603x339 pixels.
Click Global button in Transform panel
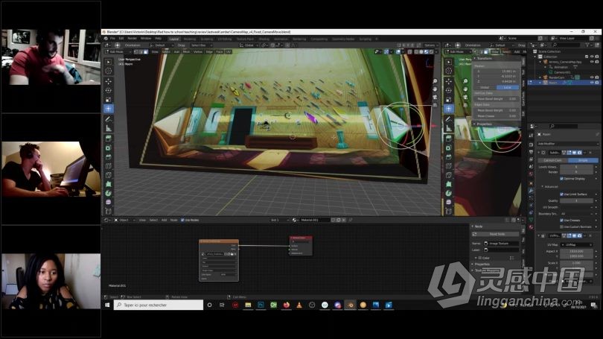click(x=485, y=87)
